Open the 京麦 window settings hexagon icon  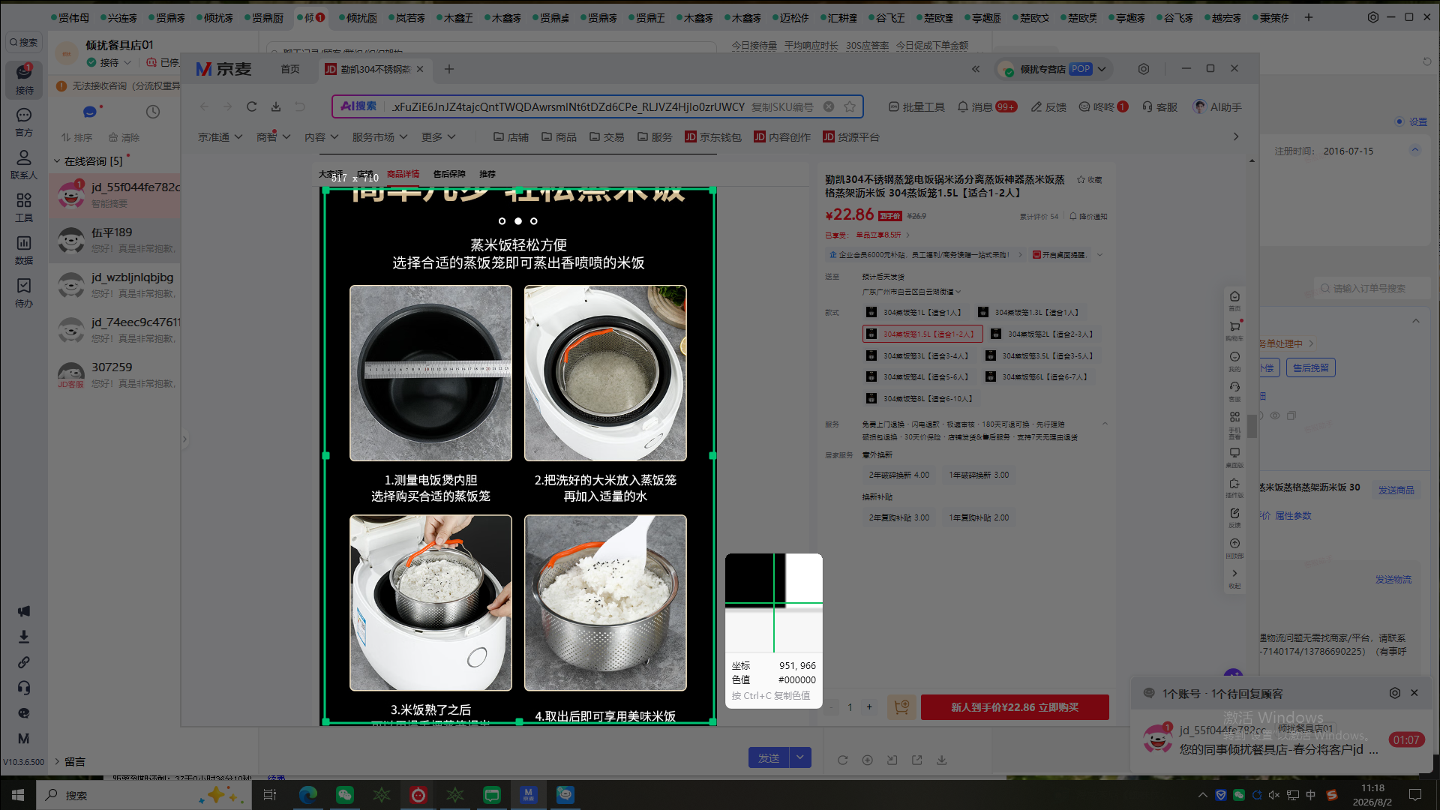pyautogui.click(x=1144, y=69)
